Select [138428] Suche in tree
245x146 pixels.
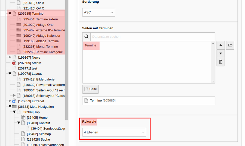[x=38, y=139]
